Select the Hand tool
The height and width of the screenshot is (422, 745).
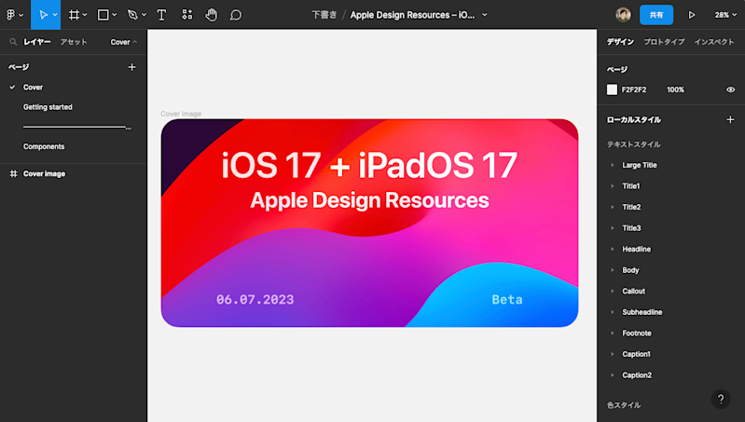click(x=212, y=15)
